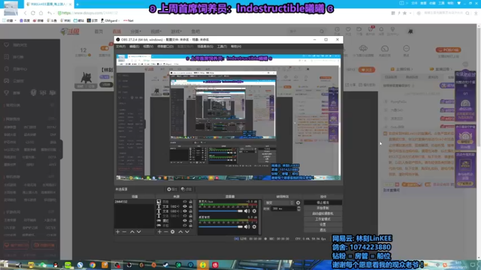Image resolution: width=481 pixels, height=270 pixels.
Task: Open browser undo-close dropdown arrow
Action: (x=54, y=13)
